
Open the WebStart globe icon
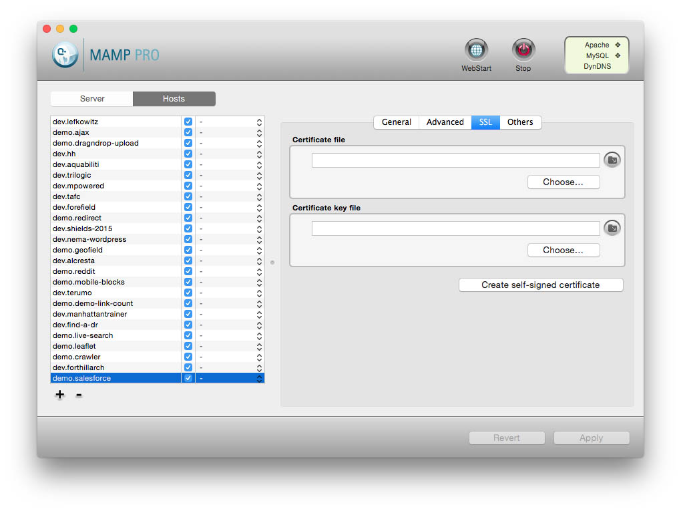476,50
